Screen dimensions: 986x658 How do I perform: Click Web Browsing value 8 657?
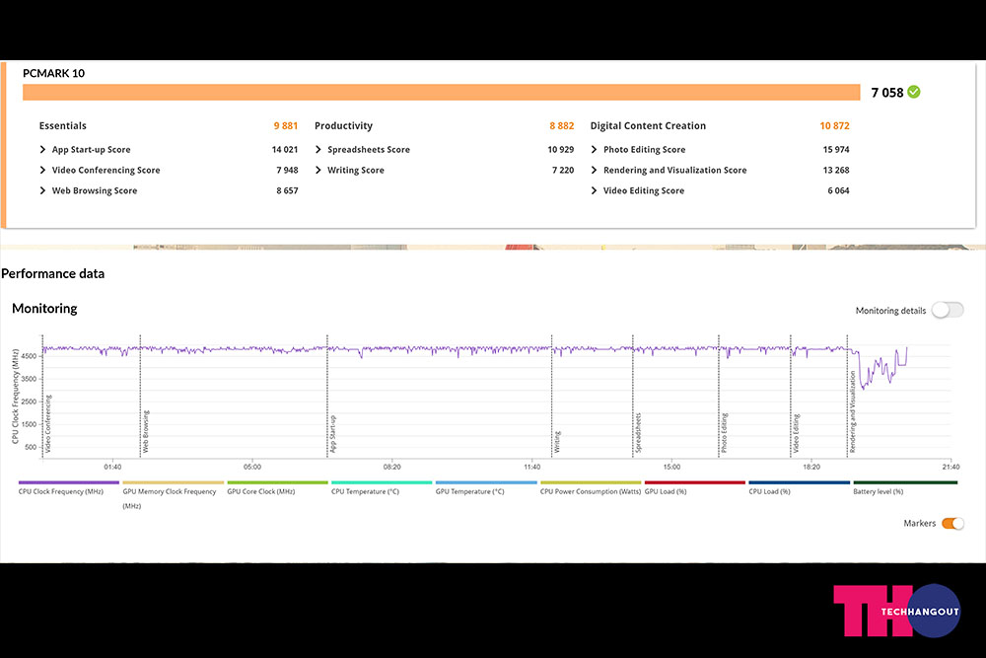click(x=287, y=190)
